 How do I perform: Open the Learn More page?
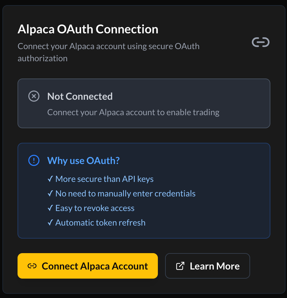[x=207, y=266]
